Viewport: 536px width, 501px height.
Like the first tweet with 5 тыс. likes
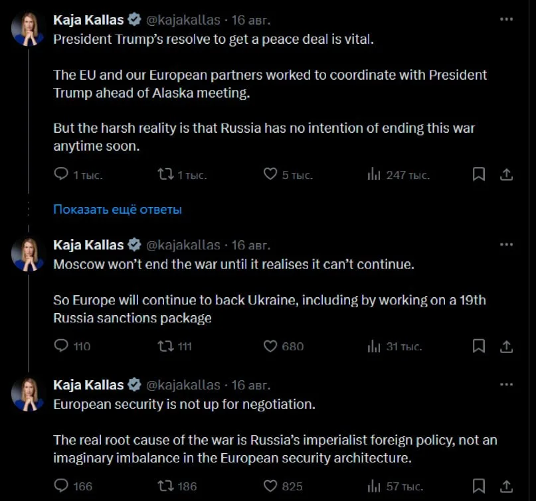tap(270, 175)
